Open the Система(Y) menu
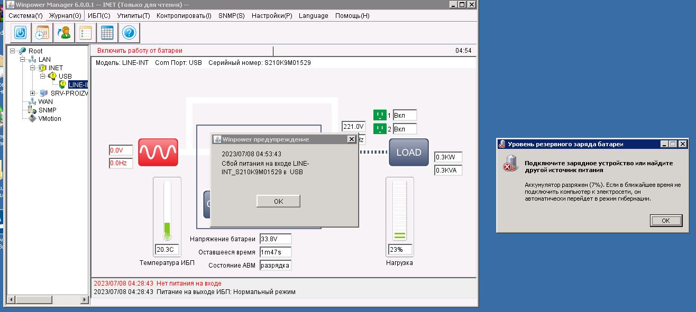 coord(25,16)
